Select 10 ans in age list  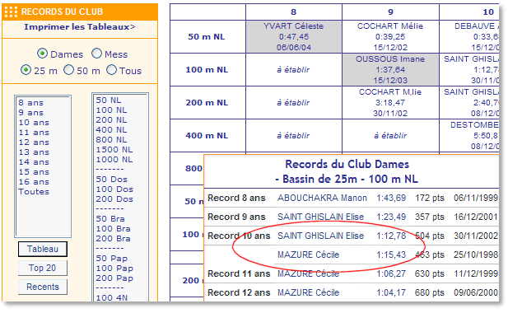point(34,123)
